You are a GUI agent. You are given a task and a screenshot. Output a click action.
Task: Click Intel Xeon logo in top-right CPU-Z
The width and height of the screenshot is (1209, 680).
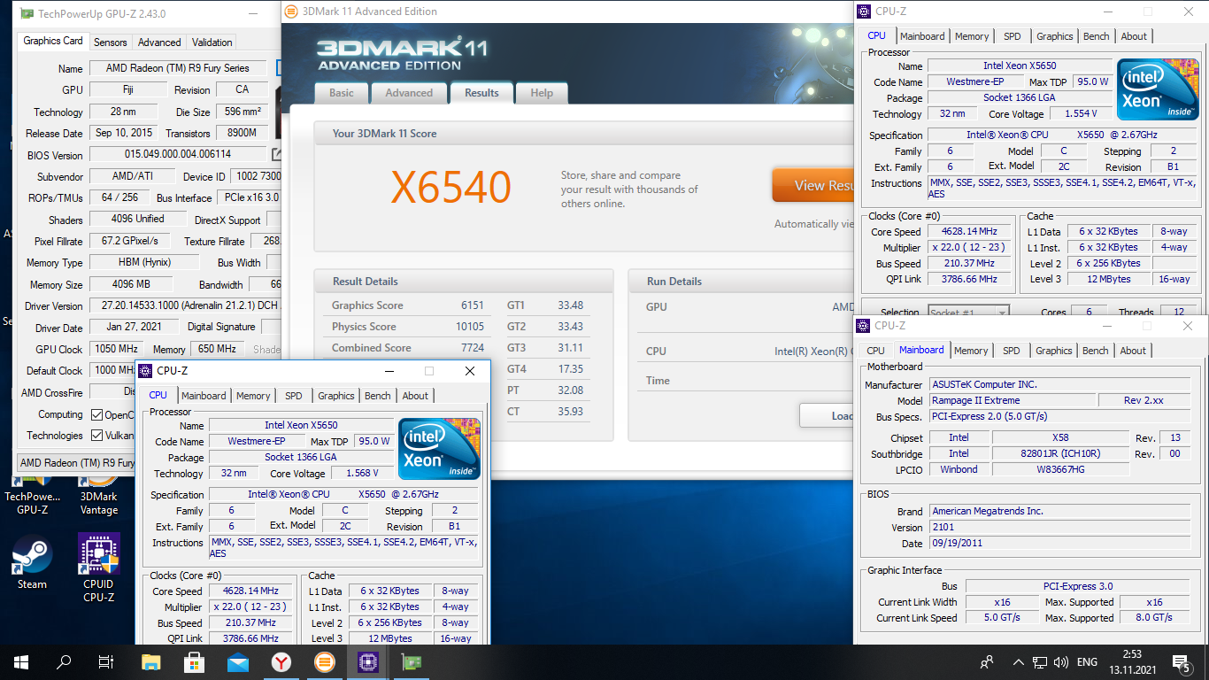(x=1158, y=90)
